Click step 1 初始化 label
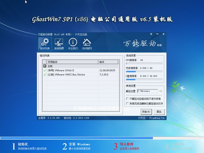 pos(23,144)
